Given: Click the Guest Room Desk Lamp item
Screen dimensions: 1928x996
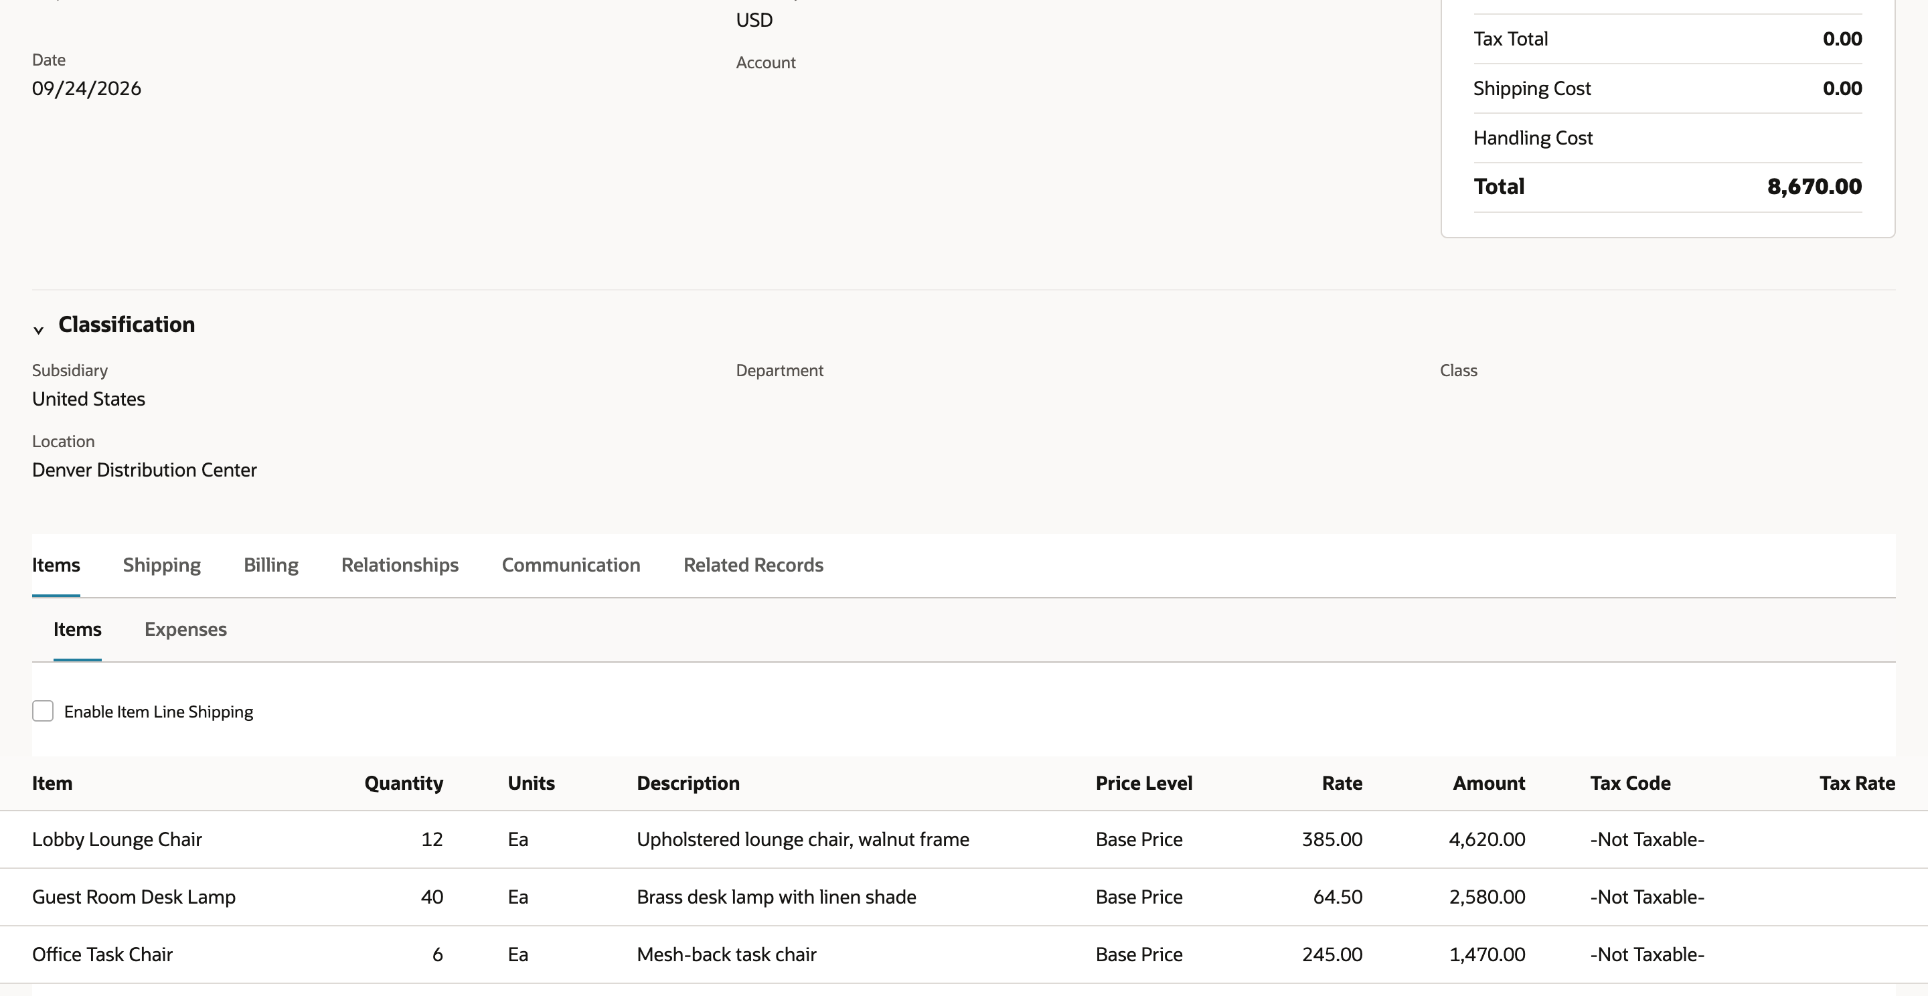Looking at the screenshot, I should [x=134, y=897].
